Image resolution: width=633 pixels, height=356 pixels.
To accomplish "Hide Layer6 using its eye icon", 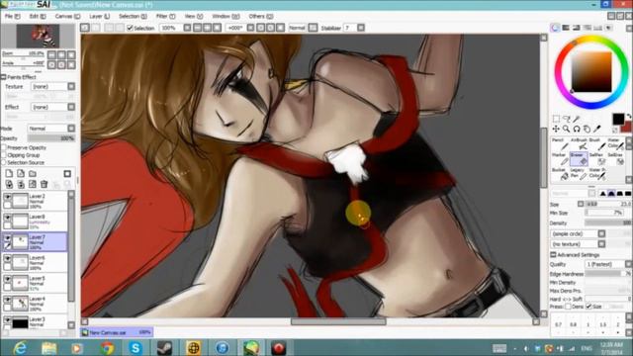I will coord(7,258).
